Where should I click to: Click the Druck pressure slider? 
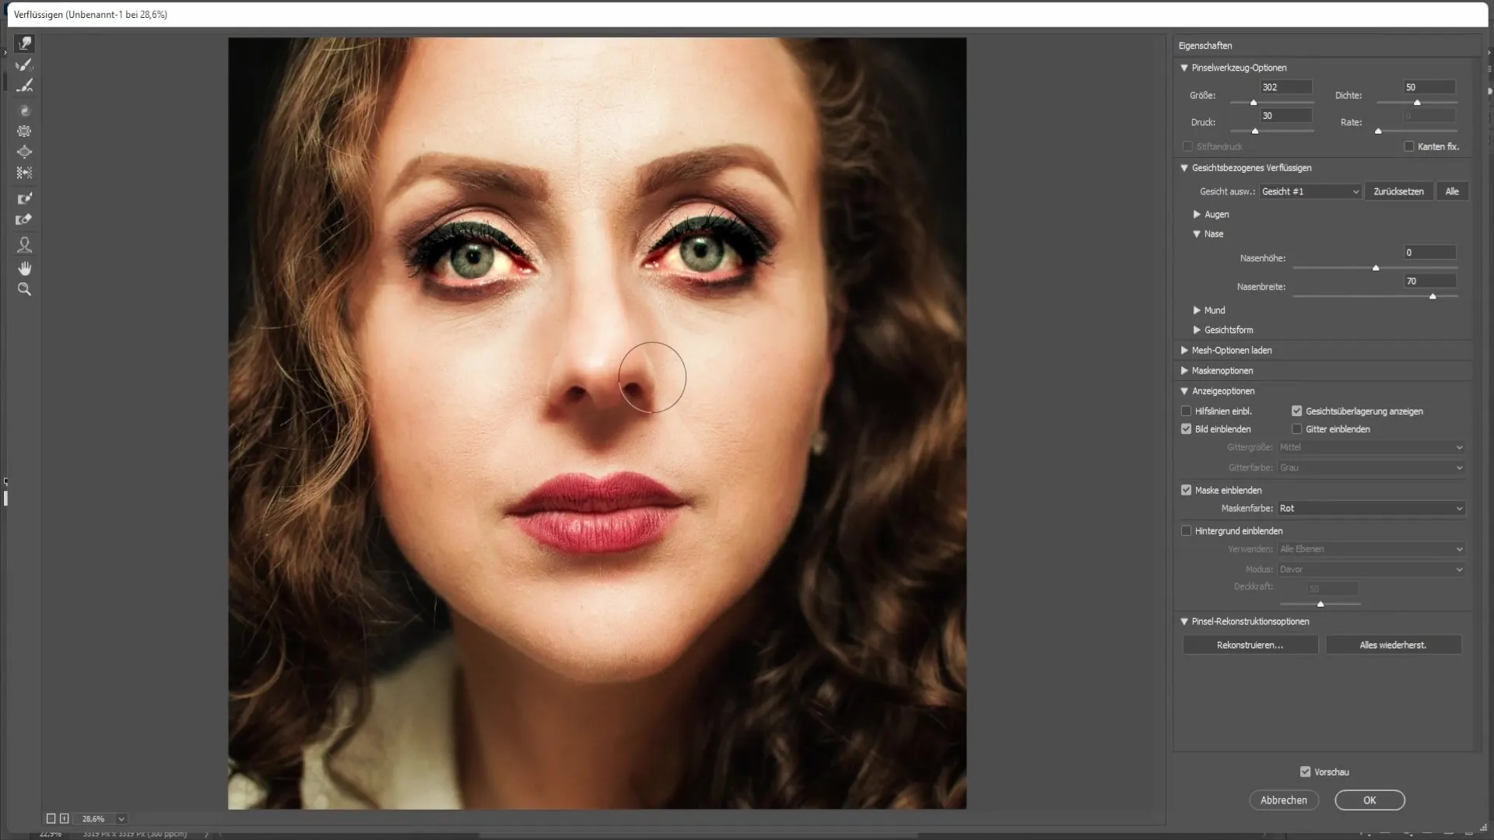click(x=1271, y=131)
